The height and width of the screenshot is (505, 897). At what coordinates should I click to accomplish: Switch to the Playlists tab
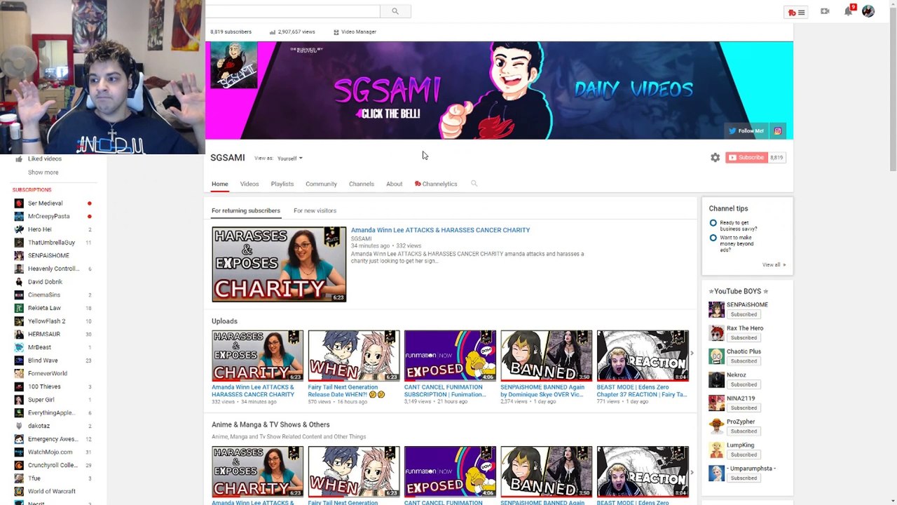point(282,184)
